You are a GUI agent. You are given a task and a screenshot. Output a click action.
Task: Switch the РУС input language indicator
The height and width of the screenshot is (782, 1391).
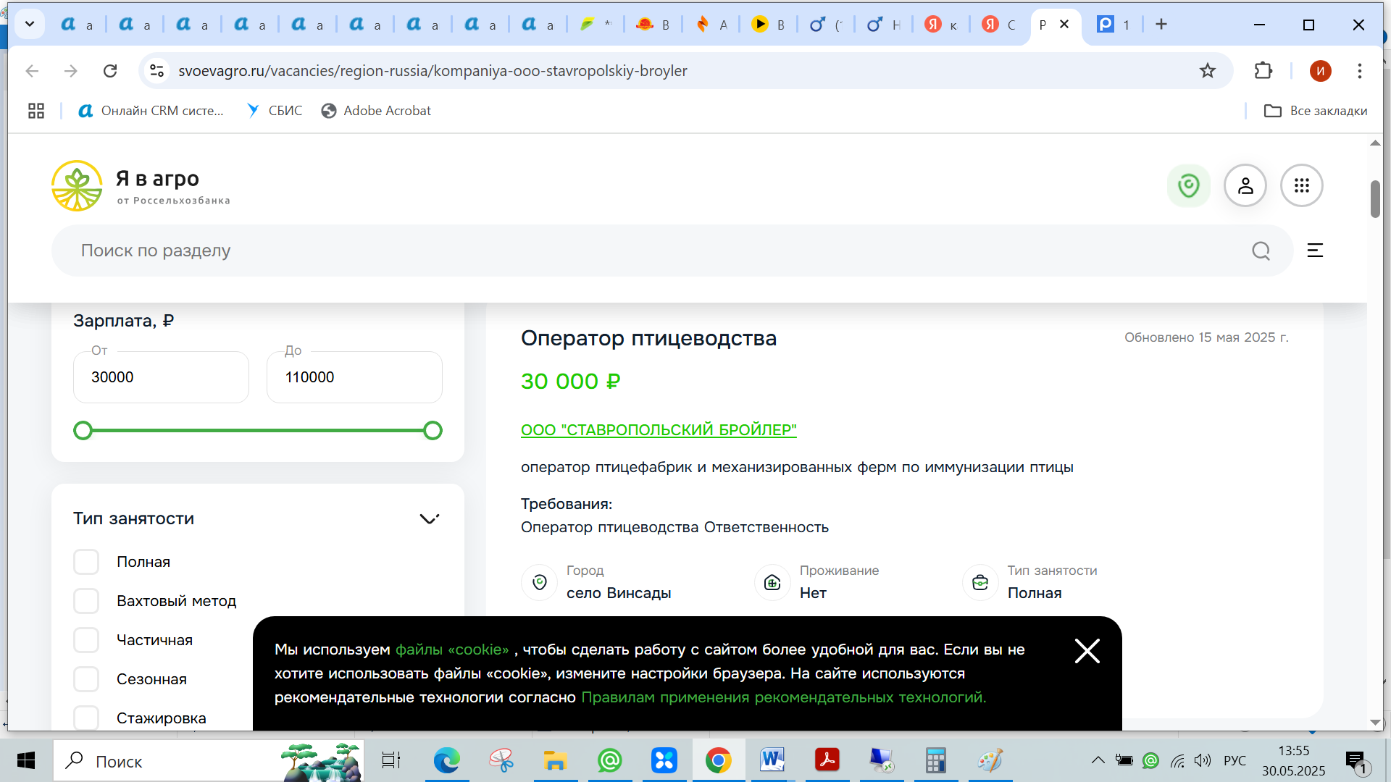point(1235,760)
